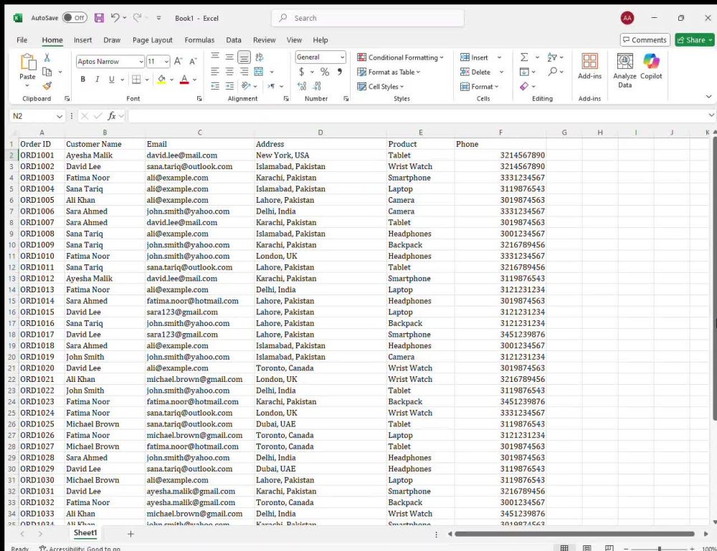Open the File tab
The image size is (717, 551).
[22, 39]
